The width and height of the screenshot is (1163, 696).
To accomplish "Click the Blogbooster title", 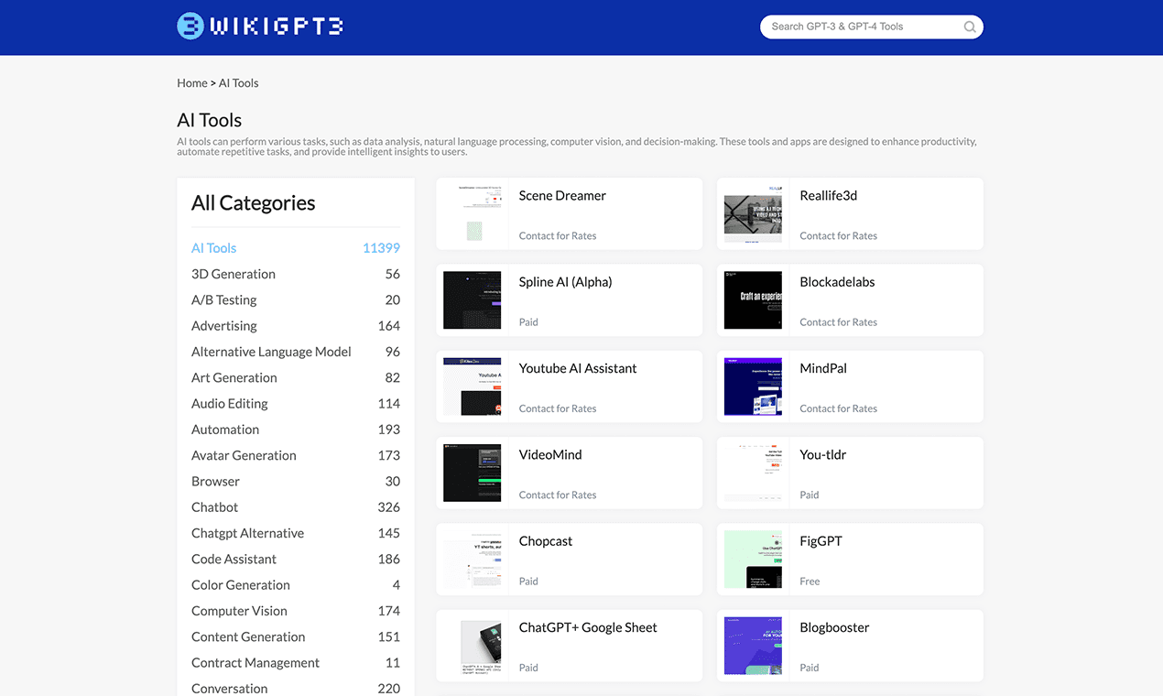I will point(834,627).
